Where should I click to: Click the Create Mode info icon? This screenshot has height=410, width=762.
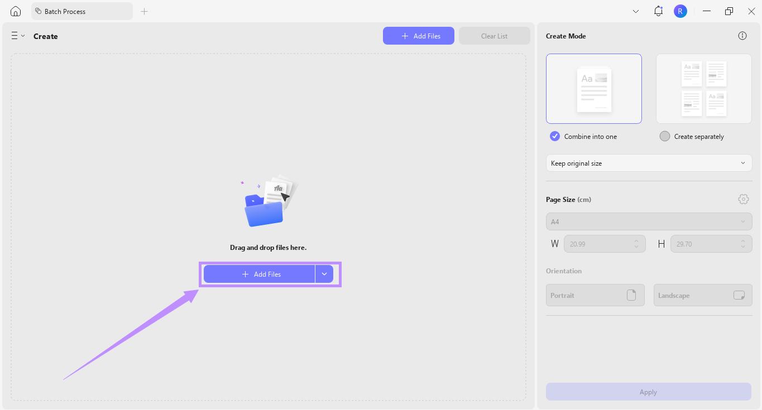tap(742, 36)
